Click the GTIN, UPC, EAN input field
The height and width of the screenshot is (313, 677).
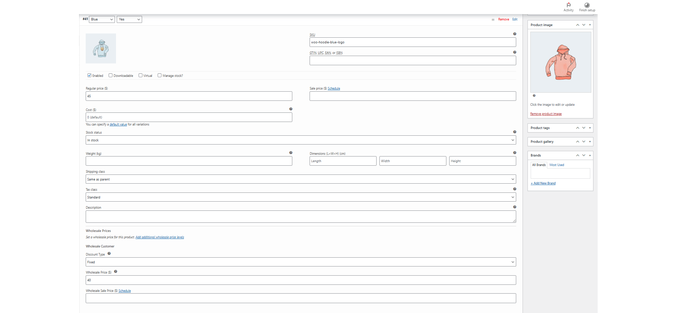click(x=413, y=61)
